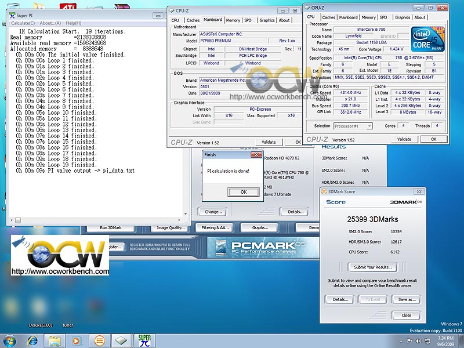Open About tab in the front CPU-Z window

[419, 17]
